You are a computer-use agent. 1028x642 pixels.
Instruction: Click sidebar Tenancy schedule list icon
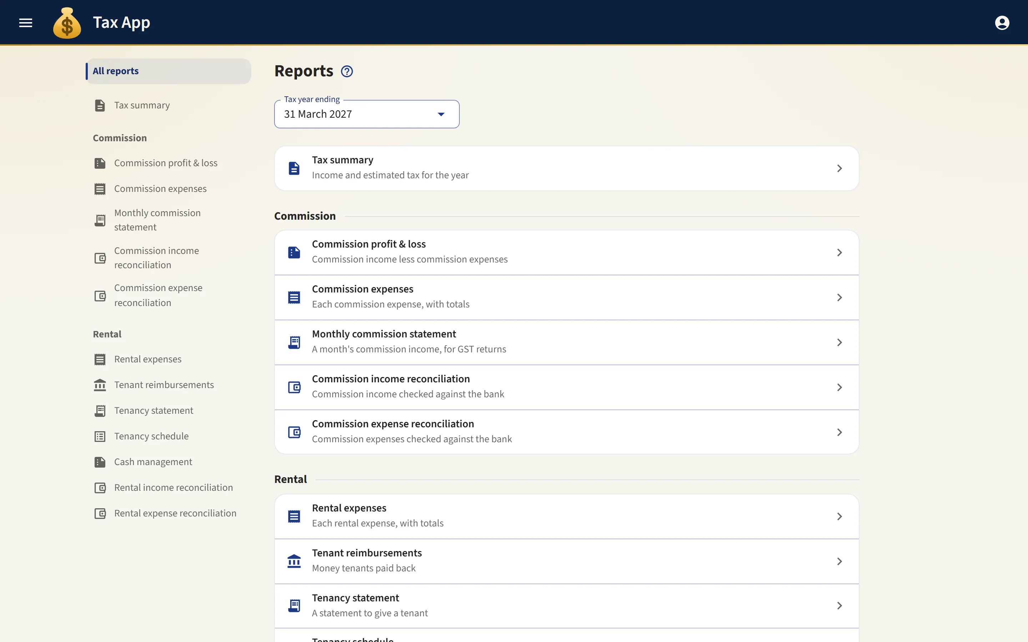pyautogui.click(x=100, y=437)
